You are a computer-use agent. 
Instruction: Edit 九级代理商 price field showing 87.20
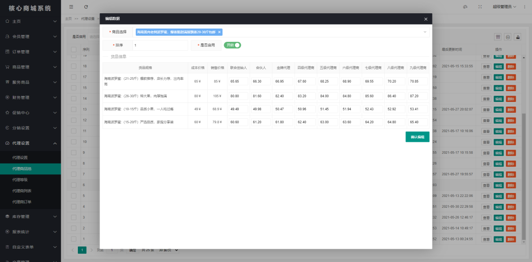[x=418, y=96]
